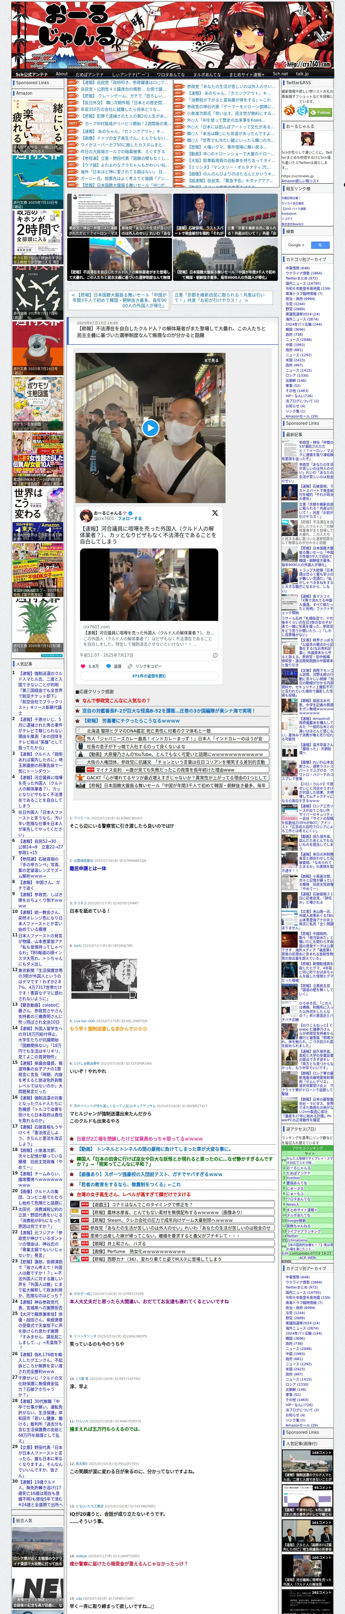Open the previous article link 日本国籍大盤振る舞いセール

click(x=118, y=300)
